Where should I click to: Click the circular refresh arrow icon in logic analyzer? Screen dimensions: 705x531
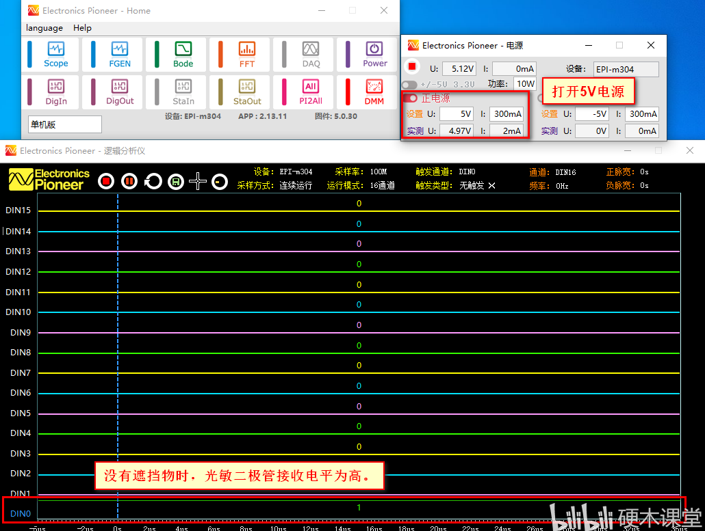coord(153,181)
